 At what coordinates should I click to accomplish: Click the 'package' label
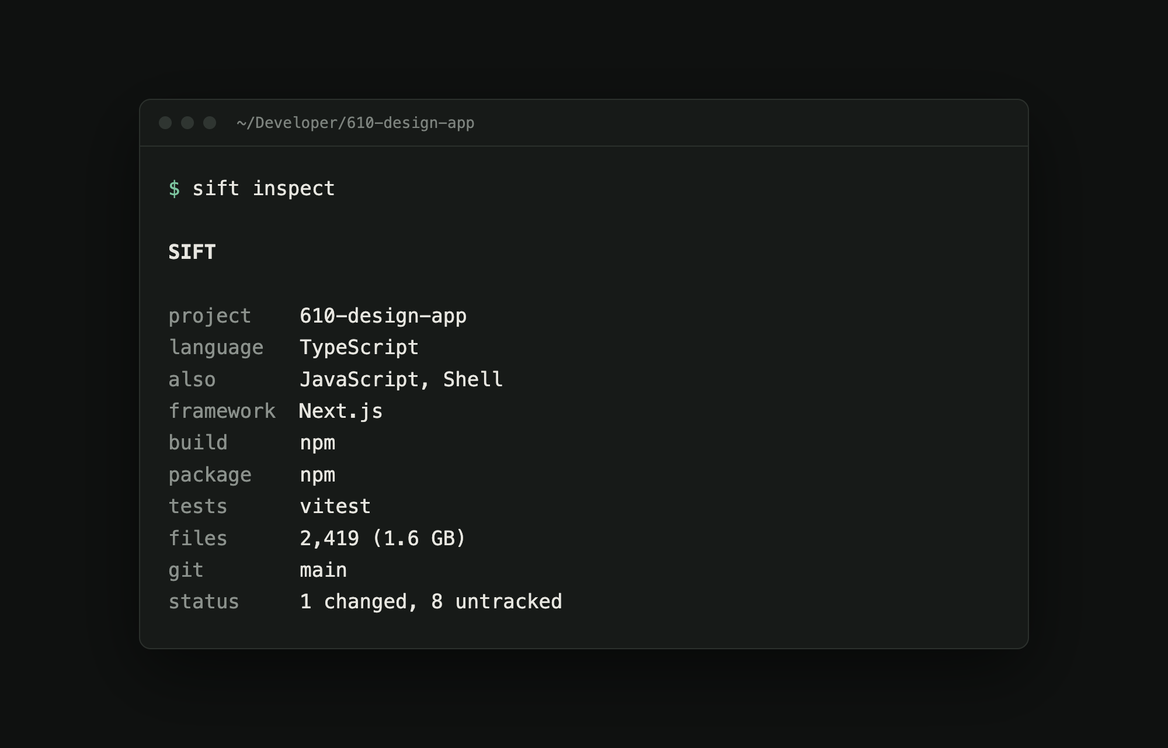210,475
